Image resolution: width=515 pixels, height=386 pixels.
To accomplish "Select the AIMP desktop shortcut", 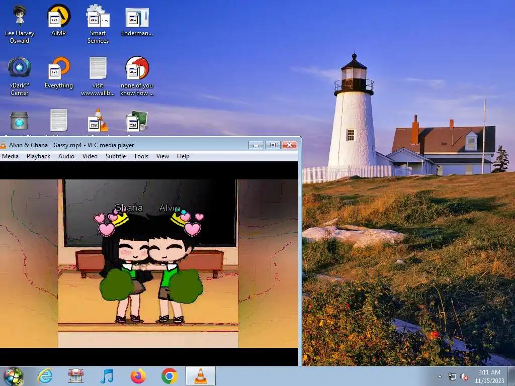I will click(58, 20).
